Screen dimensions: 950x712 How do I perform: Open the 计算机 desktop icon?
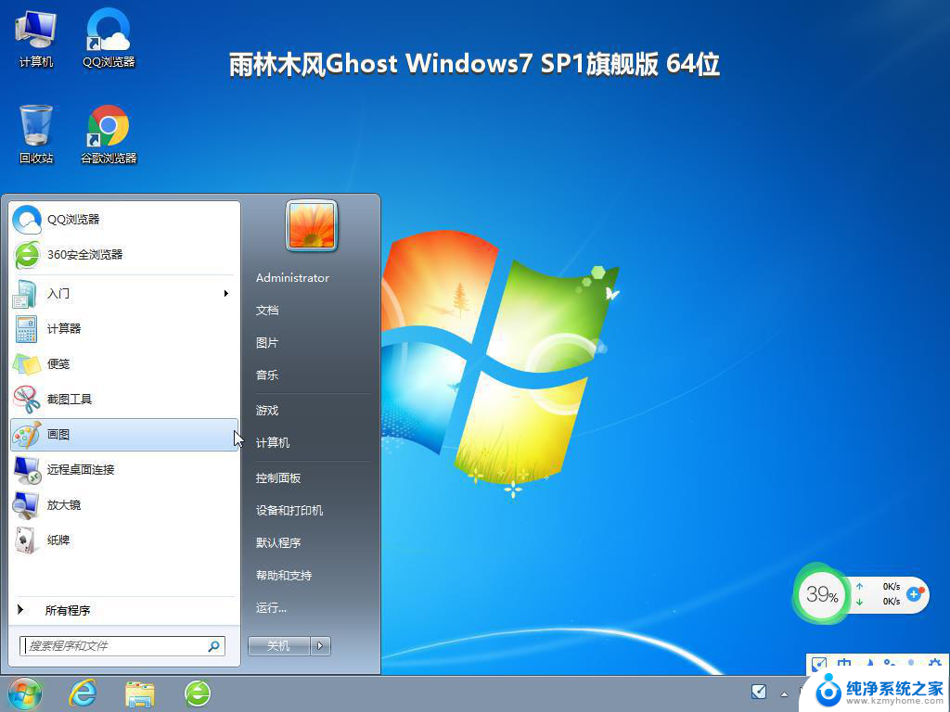36,38
